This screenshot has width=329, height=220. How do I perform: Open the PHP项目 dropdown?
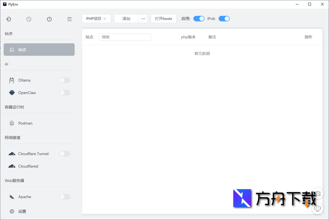(97, 19)
